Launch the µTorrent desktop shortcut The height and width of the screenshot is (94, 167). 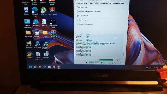coord(44,11)
